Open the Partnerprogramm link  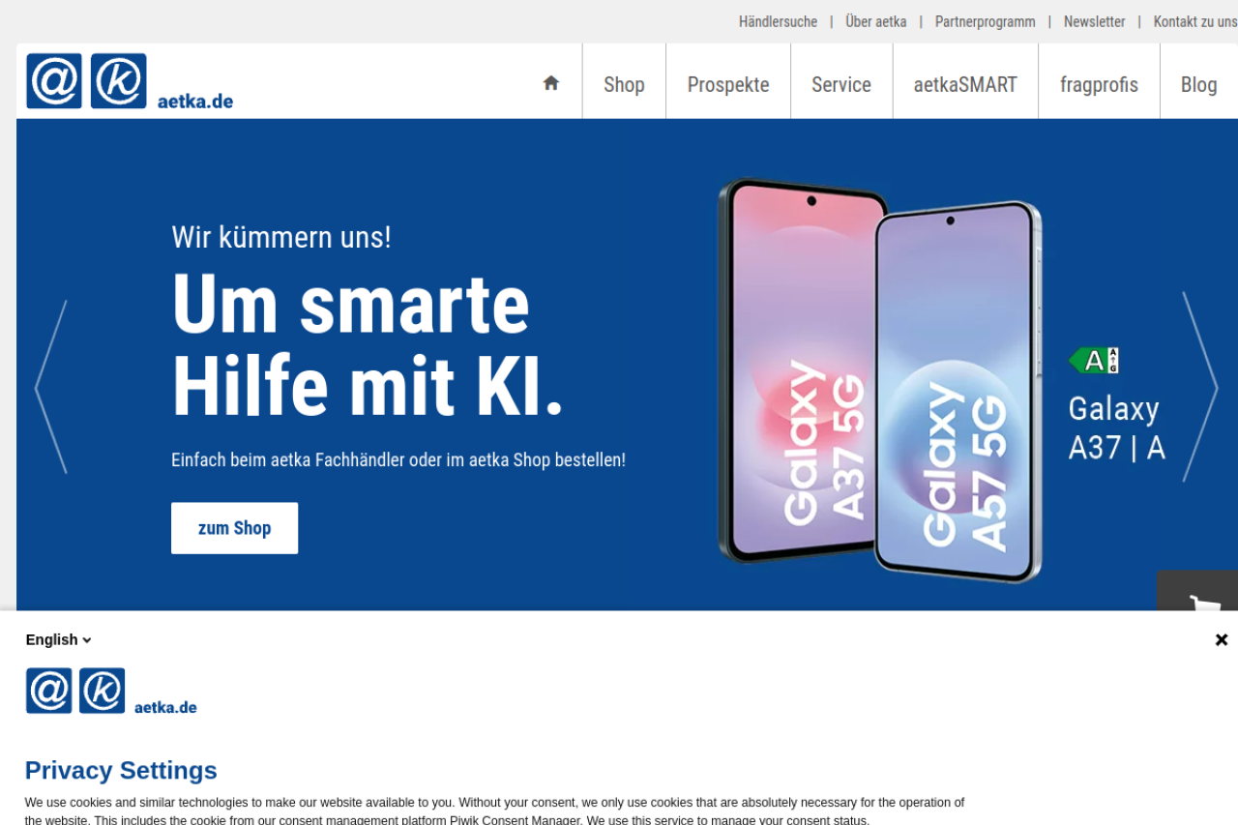click(985, 21)
